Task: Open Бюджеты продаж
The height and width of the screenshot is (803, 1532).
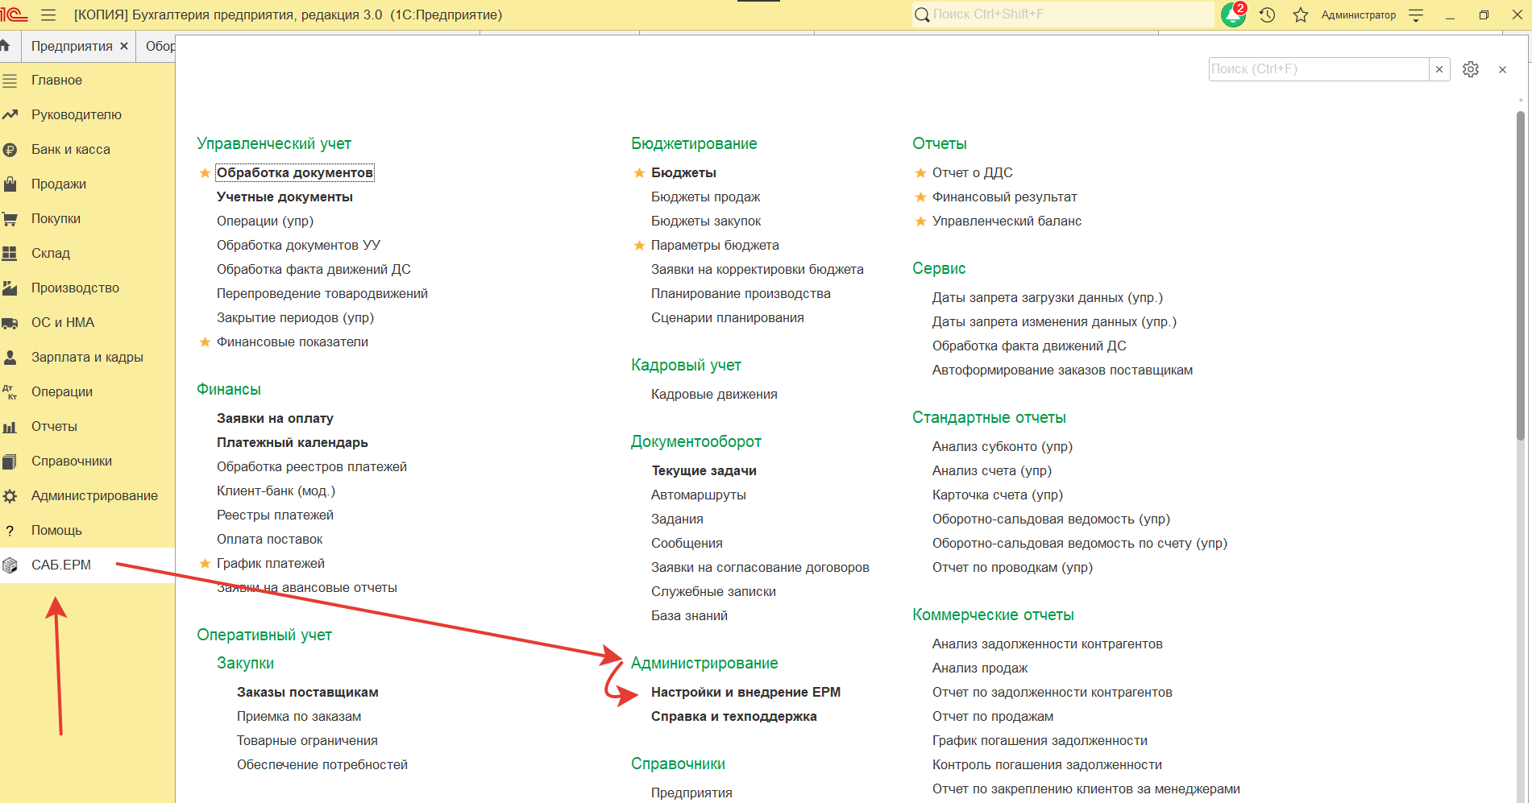Action: [705, 197]
